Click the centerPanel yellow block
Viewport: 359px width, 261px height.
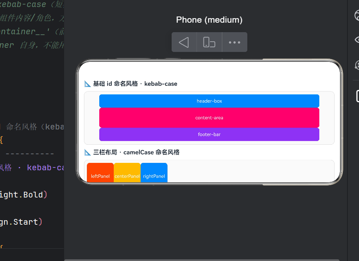pos(127,173)
